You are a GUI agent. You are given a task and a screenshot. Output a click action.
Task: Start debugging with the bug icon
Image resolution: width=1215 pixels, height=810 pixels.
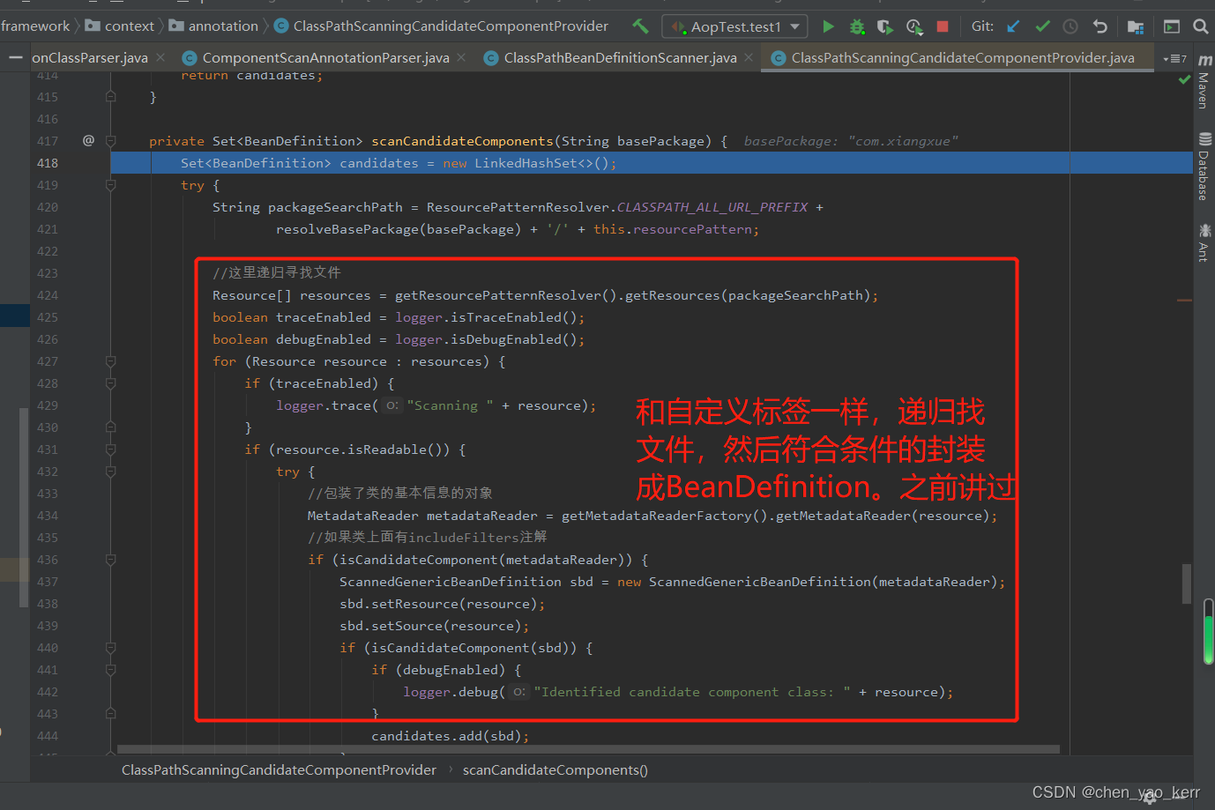tap(856, 26)
